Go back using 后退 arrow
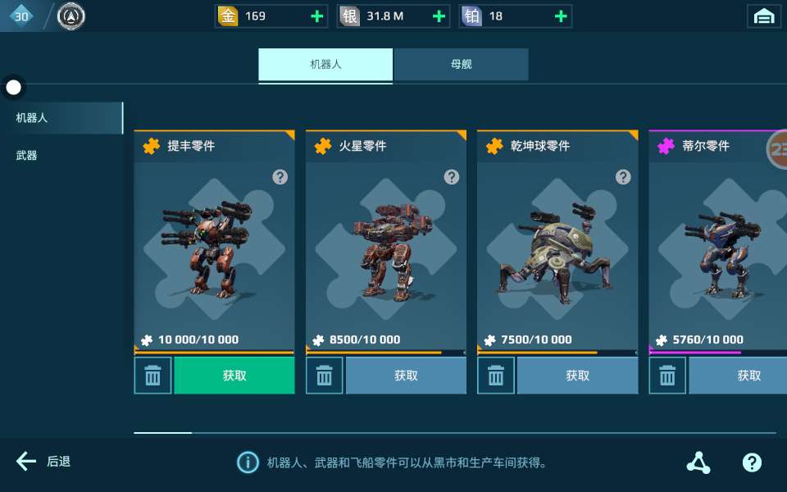787x492 pixels. (43, 461)
